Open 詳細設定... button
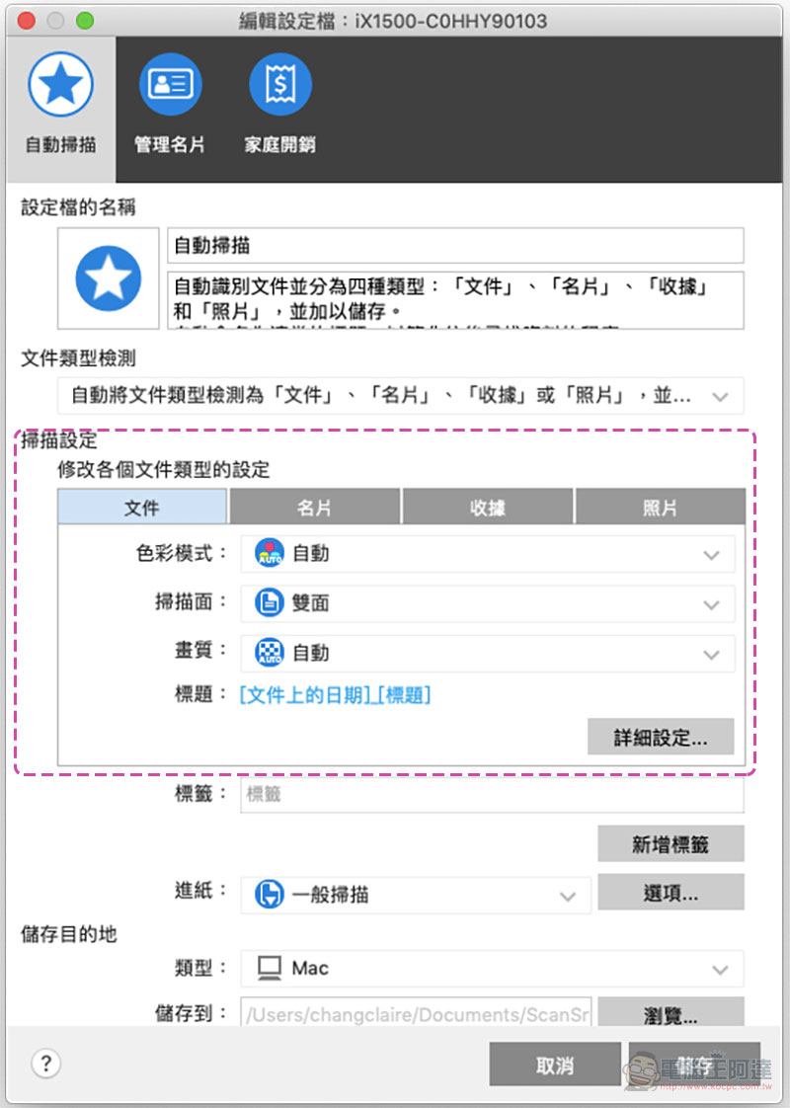Image resolution: width=790 pixels, height=1108 pixels. point(661,737)
